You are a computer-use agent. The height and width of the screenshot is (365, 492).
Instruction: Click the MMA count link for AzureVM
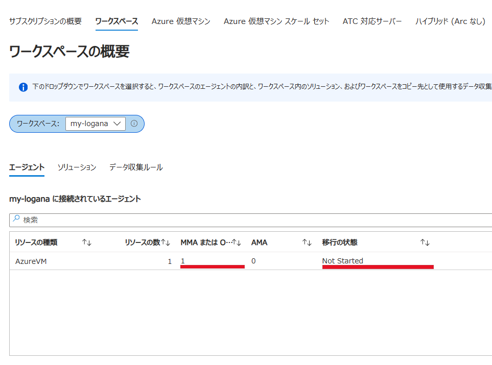[183, 261]
